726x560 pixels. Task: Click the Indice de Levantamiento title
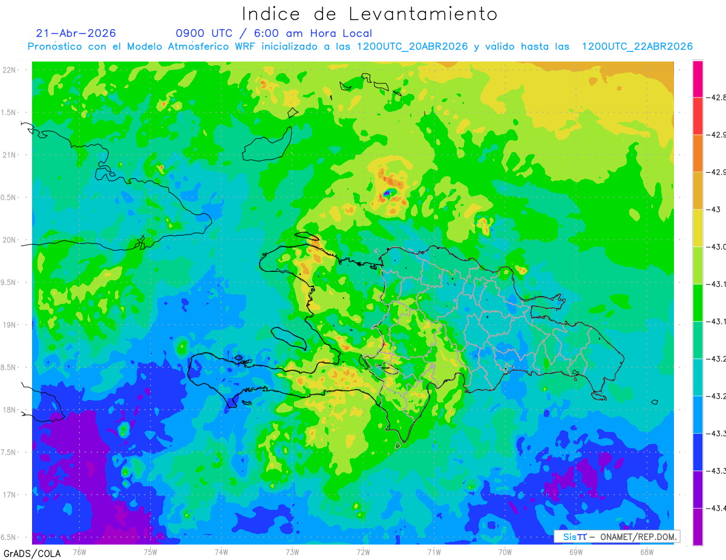[x=369, y=13]
